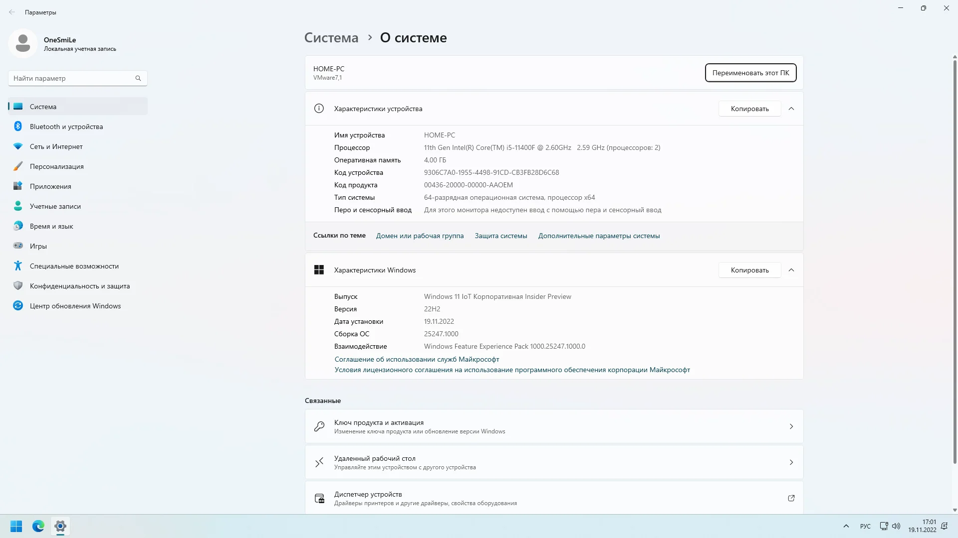Click Система in the breadcrumb
Image resolution: width=958 pixels, height=538 pixels.
click(331, 38)
